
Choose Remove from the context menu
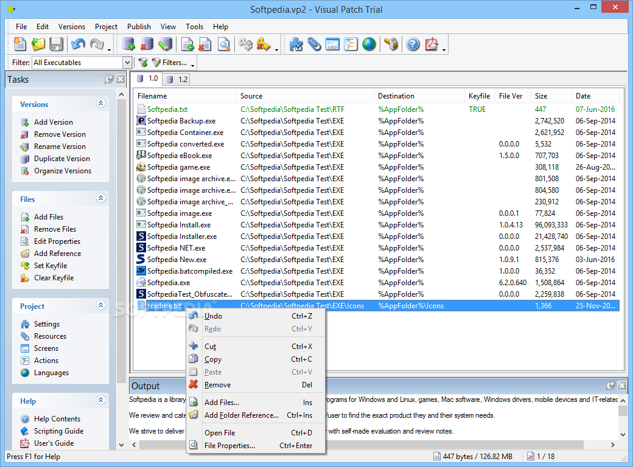point(256,385)
